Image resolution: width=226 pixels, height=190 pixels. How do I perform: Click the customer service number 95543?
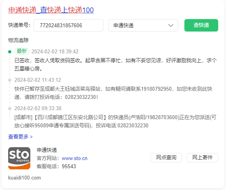point(69,166)
